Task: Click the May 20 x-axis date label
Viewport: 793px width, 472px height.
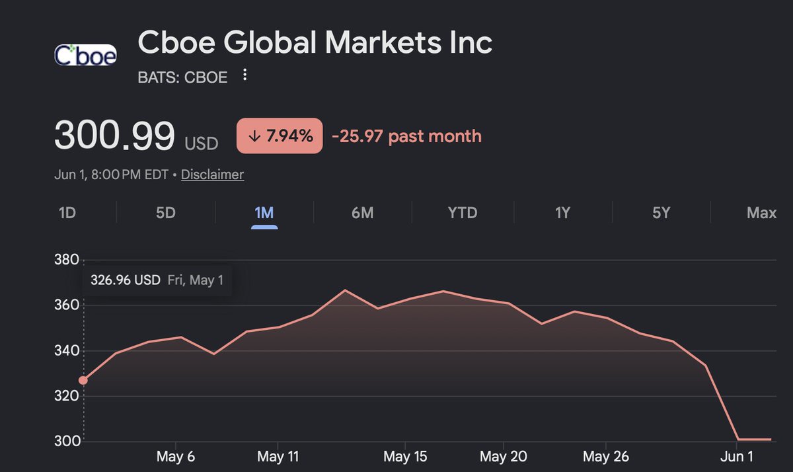Action: [x=503, y=456]
